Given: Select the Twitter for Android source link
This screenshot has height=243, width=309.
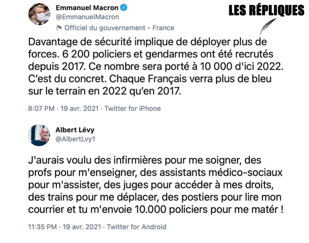Looking at the screenshot, I should coord(136,227).
